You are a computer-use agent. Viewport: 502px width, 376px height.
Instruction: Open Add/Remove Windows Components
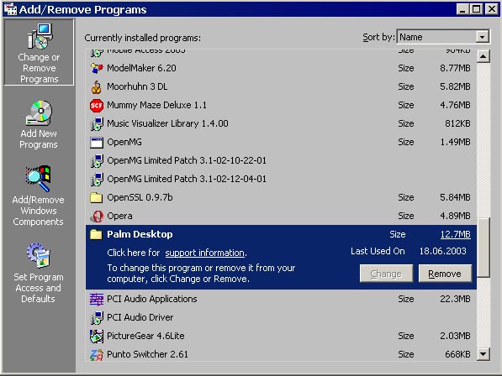point(38,196)
